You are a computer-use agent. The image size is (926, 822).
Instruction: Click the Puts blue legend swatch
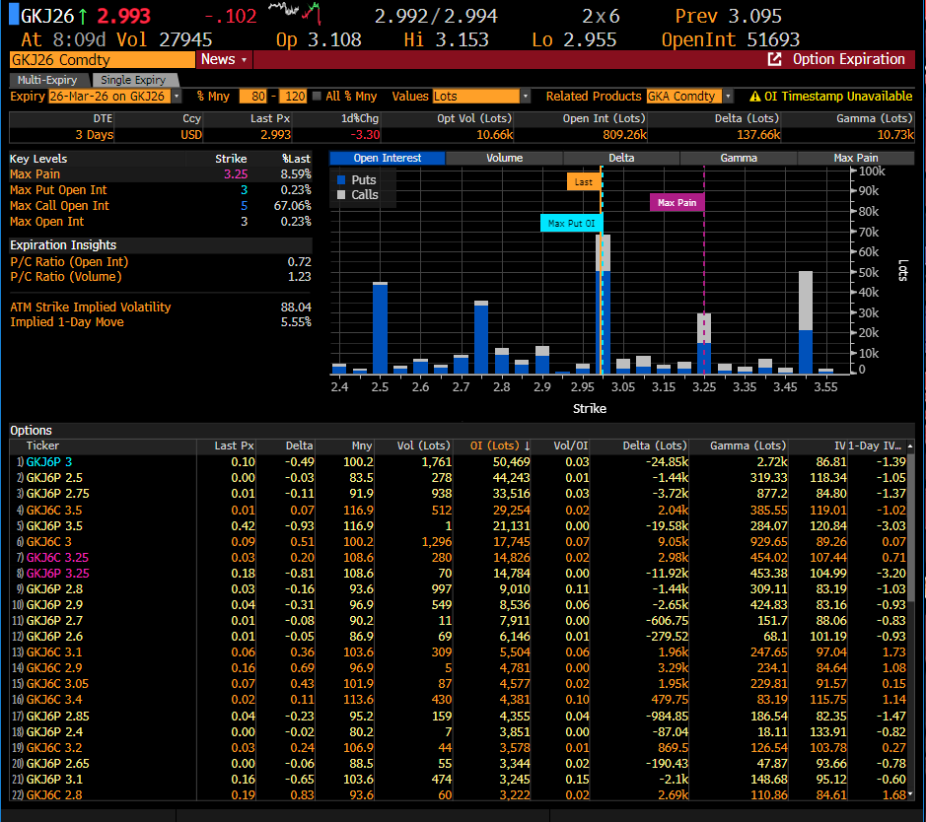(x=341, y=180)
